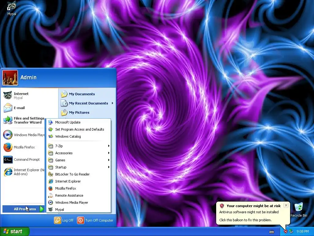Open Mypal raccoon icon in All Programs list

(51, 210)
